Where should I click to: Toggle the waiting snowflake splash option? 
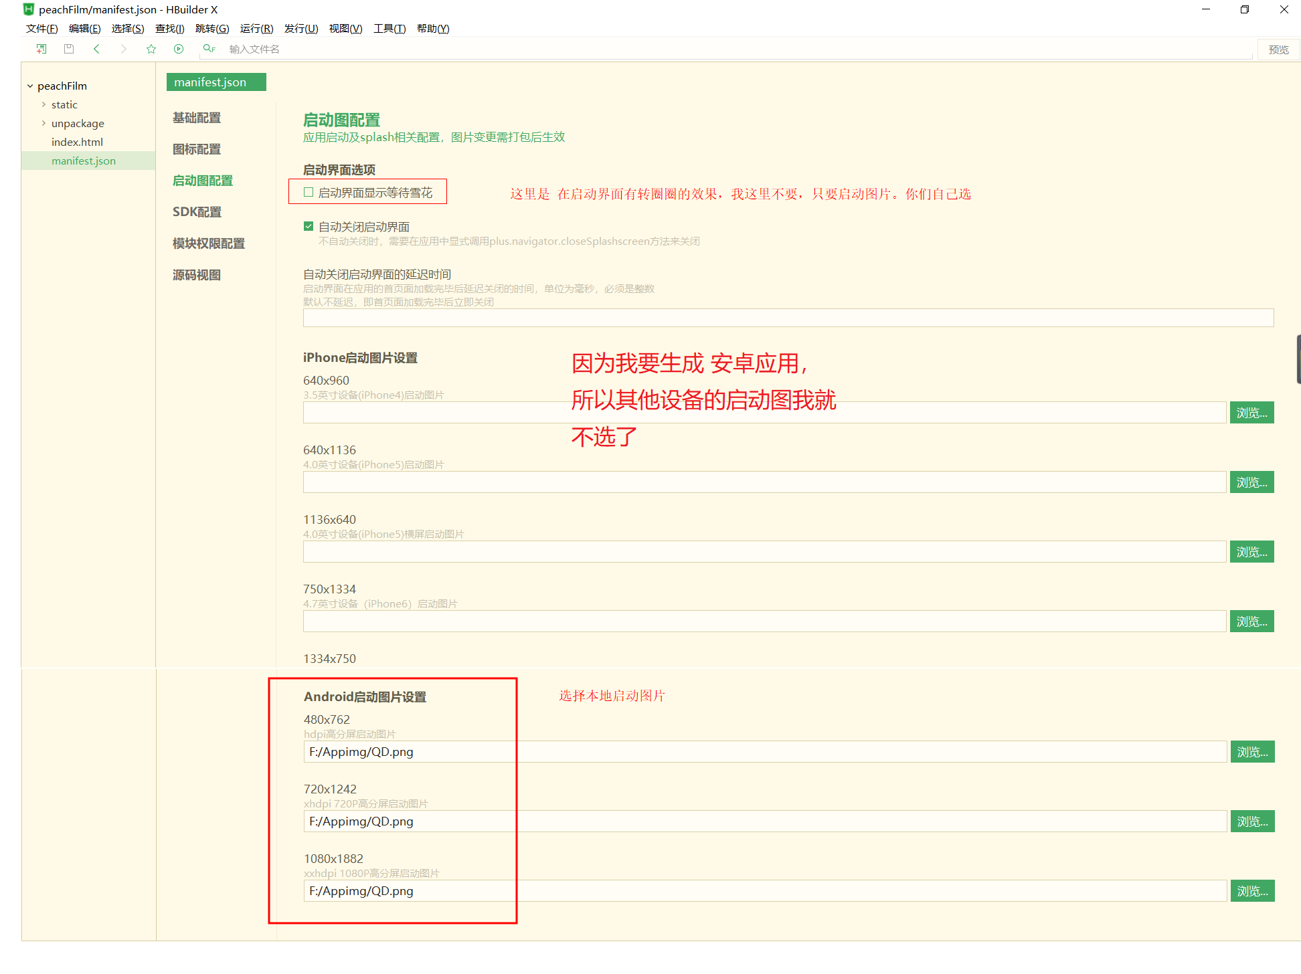pyautogui.click(x=309, y=192)
